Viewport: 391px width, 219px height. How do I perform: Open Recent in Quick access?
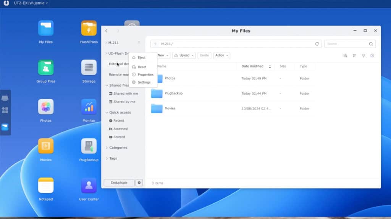116,121
